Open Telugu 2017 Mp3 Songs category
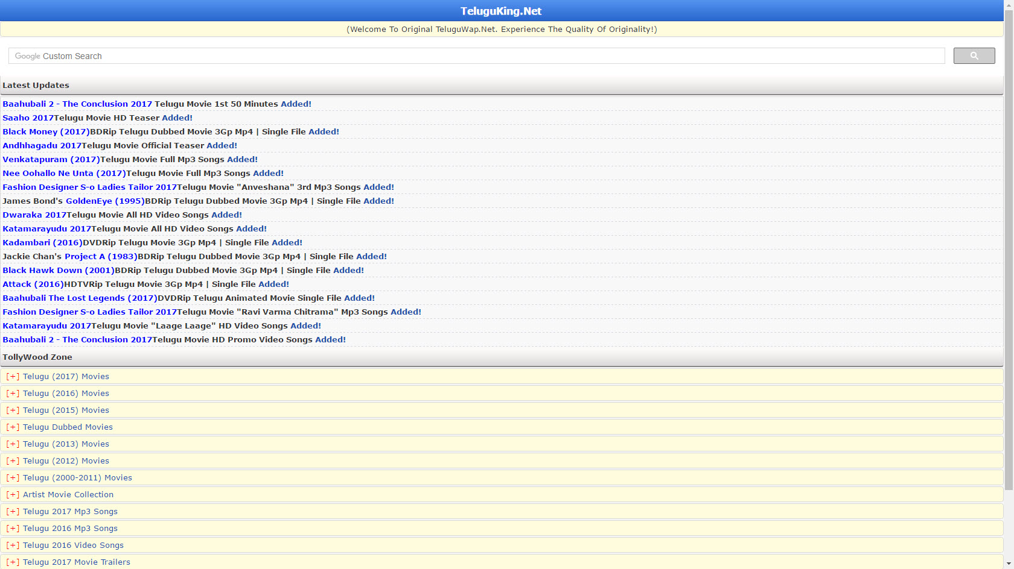The image size is (1014, 569). tap(71, 511)
